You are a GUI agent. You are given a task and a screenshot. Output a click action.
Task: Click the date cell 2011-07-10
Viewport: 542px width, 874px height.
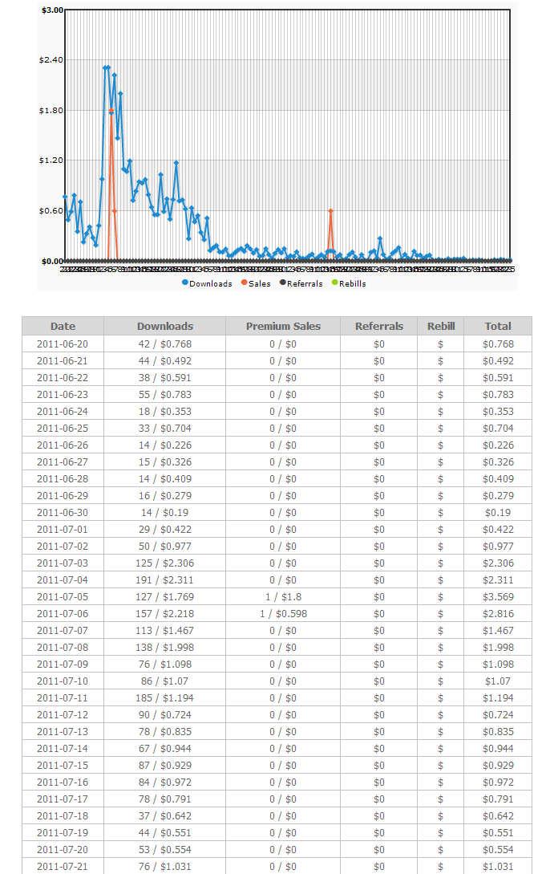pyautogui.click(x=63, y=681)
